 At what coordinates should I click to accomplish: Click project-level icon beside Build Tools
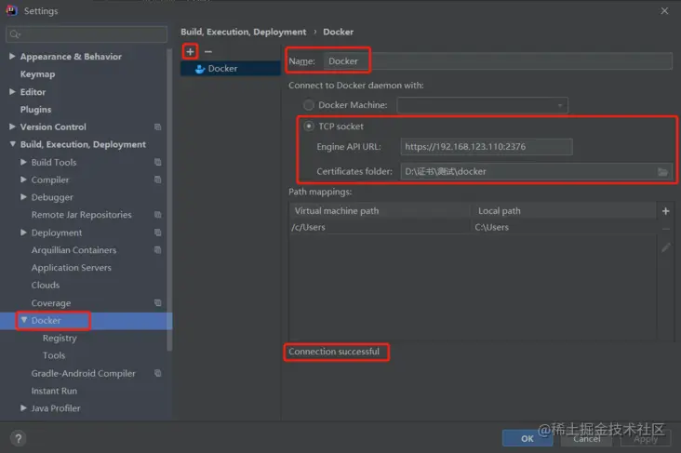coord(157,162)
